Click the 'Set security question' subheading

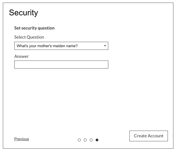[34, 28]
